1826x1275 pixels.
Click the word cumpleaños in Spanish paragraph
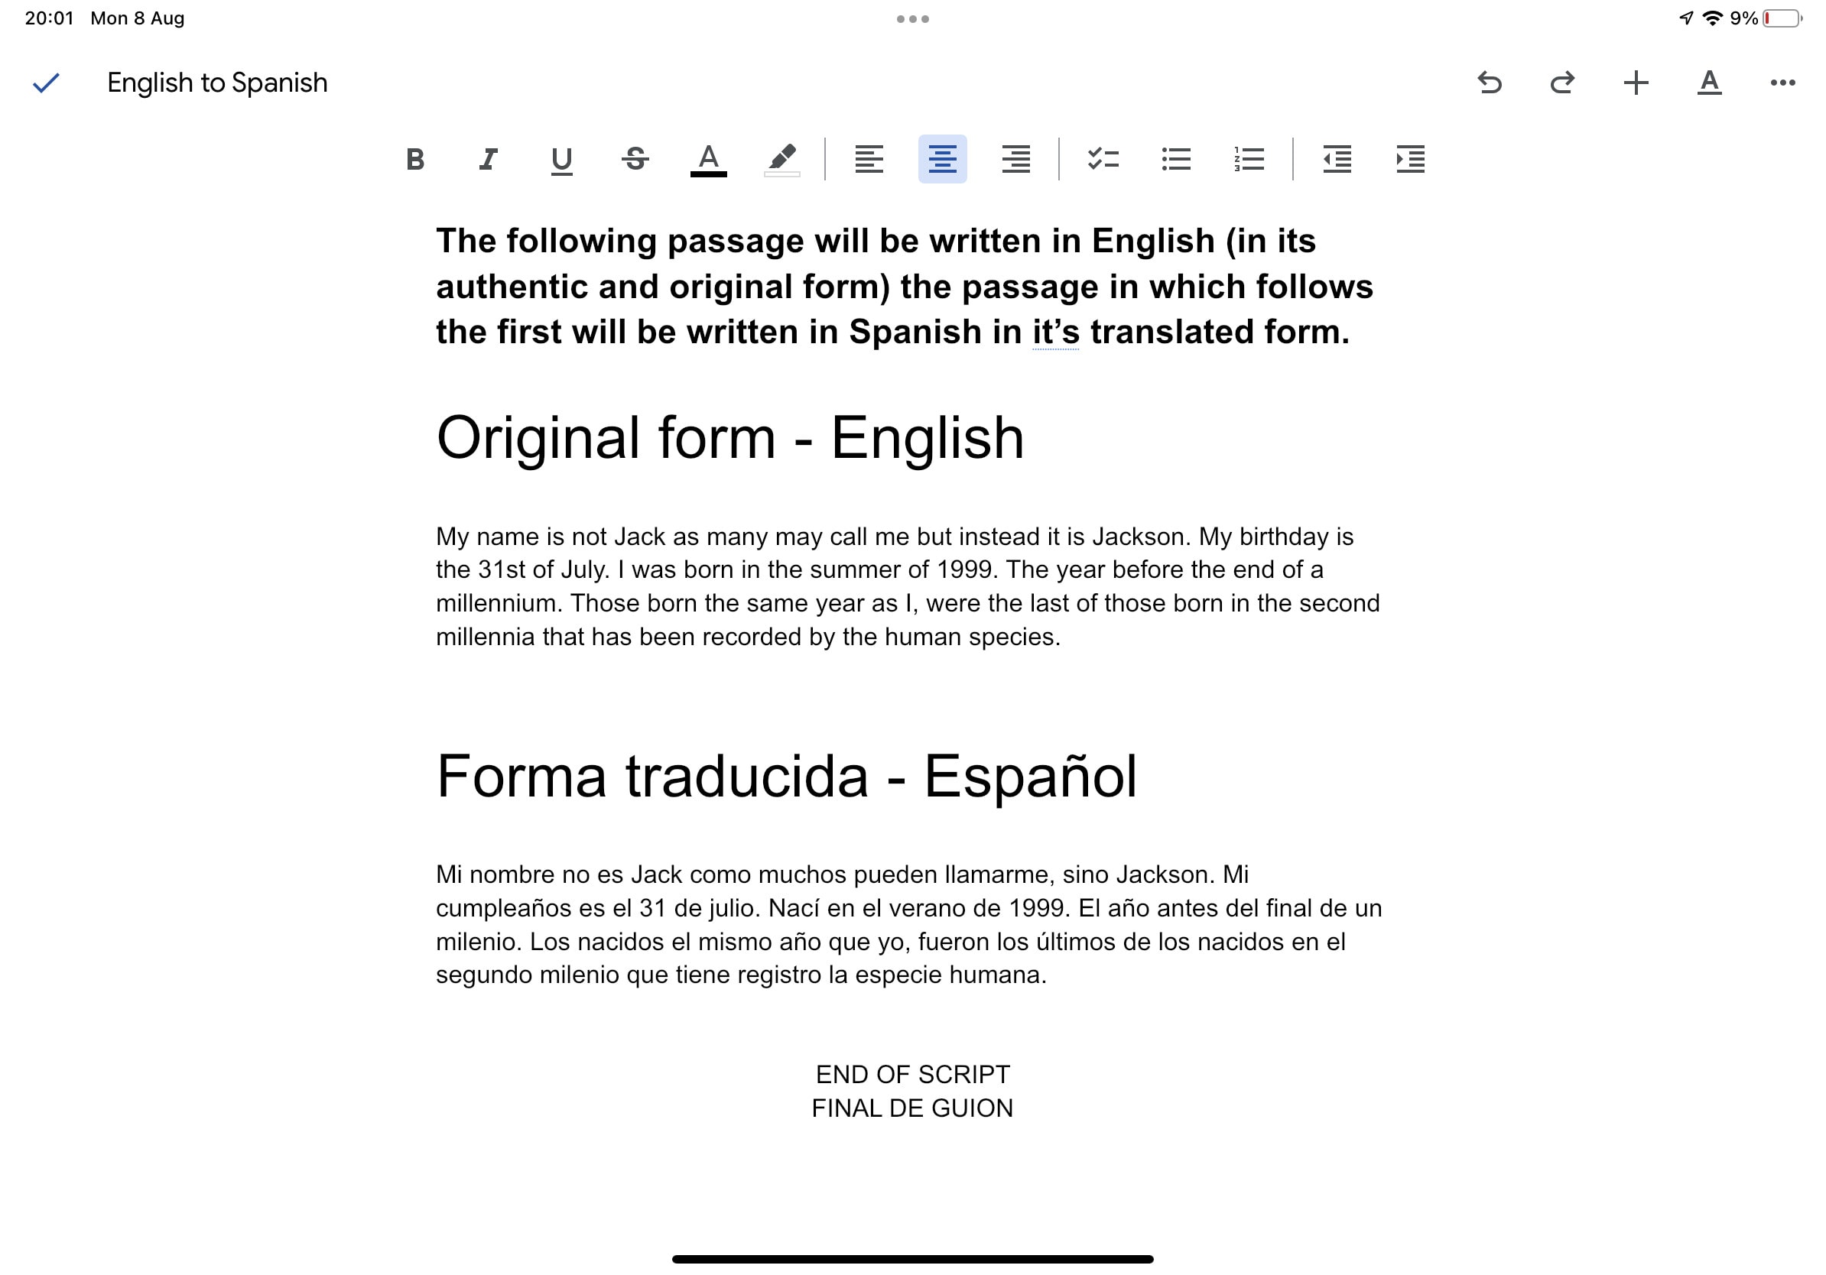click(505, 908)
